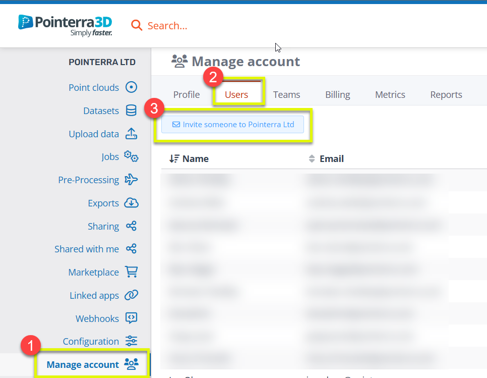487x378 pixels.
Task: Open Exports link in sidebar
Action: 103,203
